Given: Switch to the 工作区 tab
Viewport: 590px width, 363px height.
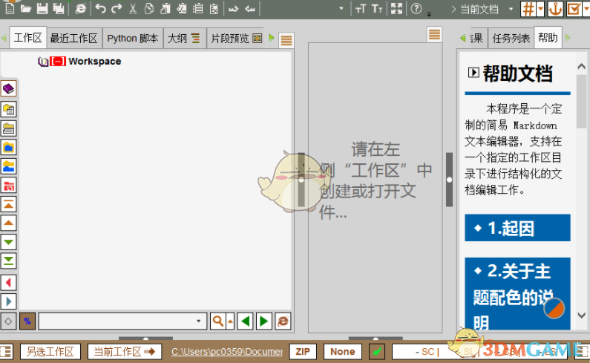Looking at the screenshot, I should click(x=27, y=38).
